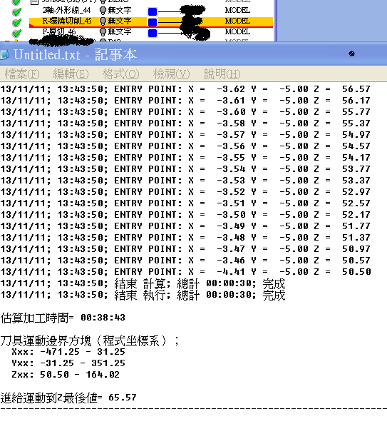Select the 2軸-外形線_44 operation in the tree

pos(66,11)
